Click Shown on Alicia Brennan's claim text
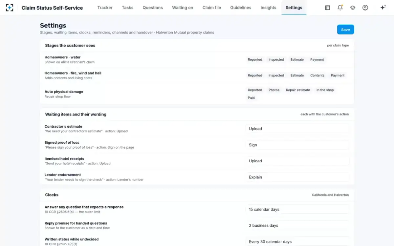The image size is (394, 246). pyautogui.click(x=70, y=62)
